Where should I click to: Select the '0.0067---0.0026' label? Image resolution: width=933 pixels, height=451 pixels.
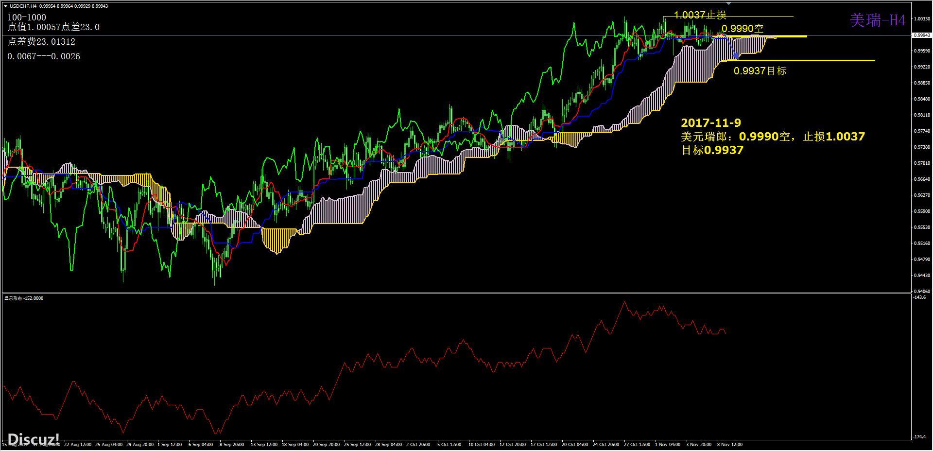pos(44,56)
